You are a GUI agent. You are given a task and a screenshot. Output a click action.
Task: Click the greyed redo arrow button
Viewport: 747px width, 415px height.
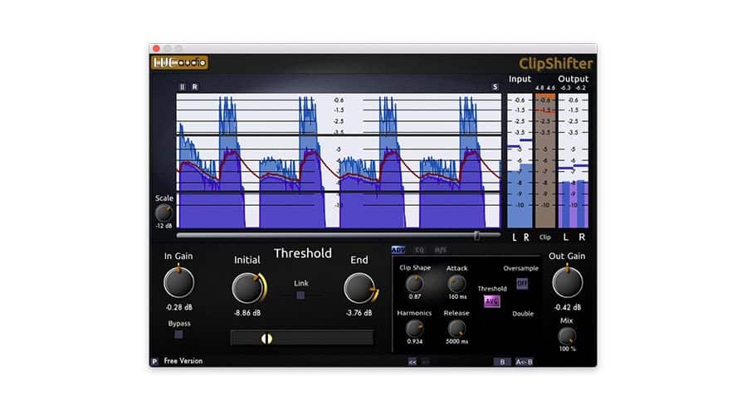coord(426,362)
